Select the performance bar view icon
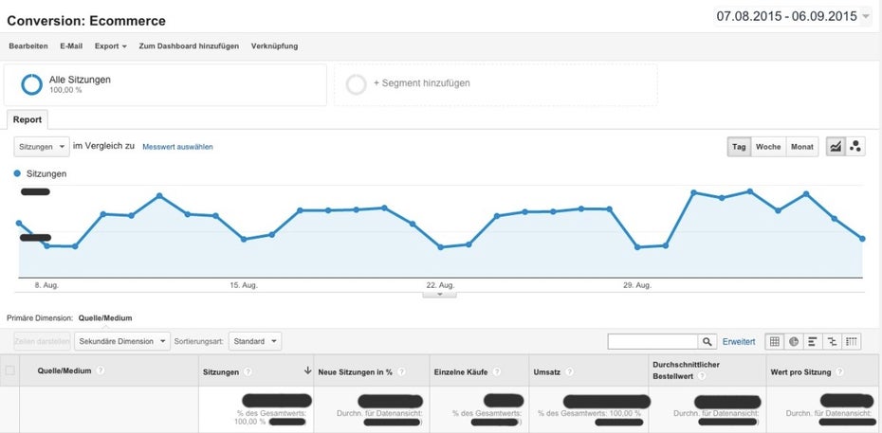 pyautogui.click(x=813, y=341)
